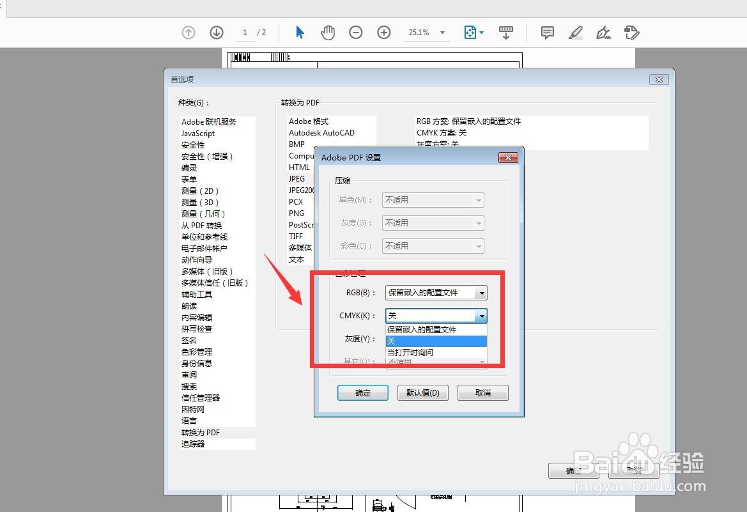Select '签名' category

click(x=189, y=341)
